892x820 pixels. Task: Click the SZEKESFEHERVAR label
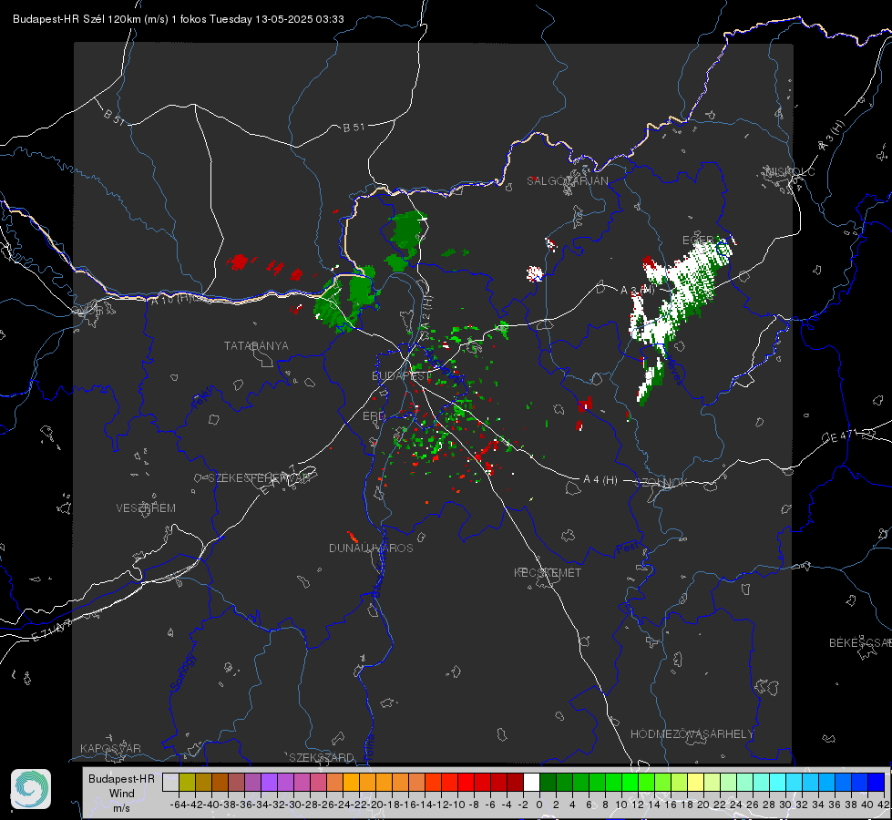tap(259, 478)
